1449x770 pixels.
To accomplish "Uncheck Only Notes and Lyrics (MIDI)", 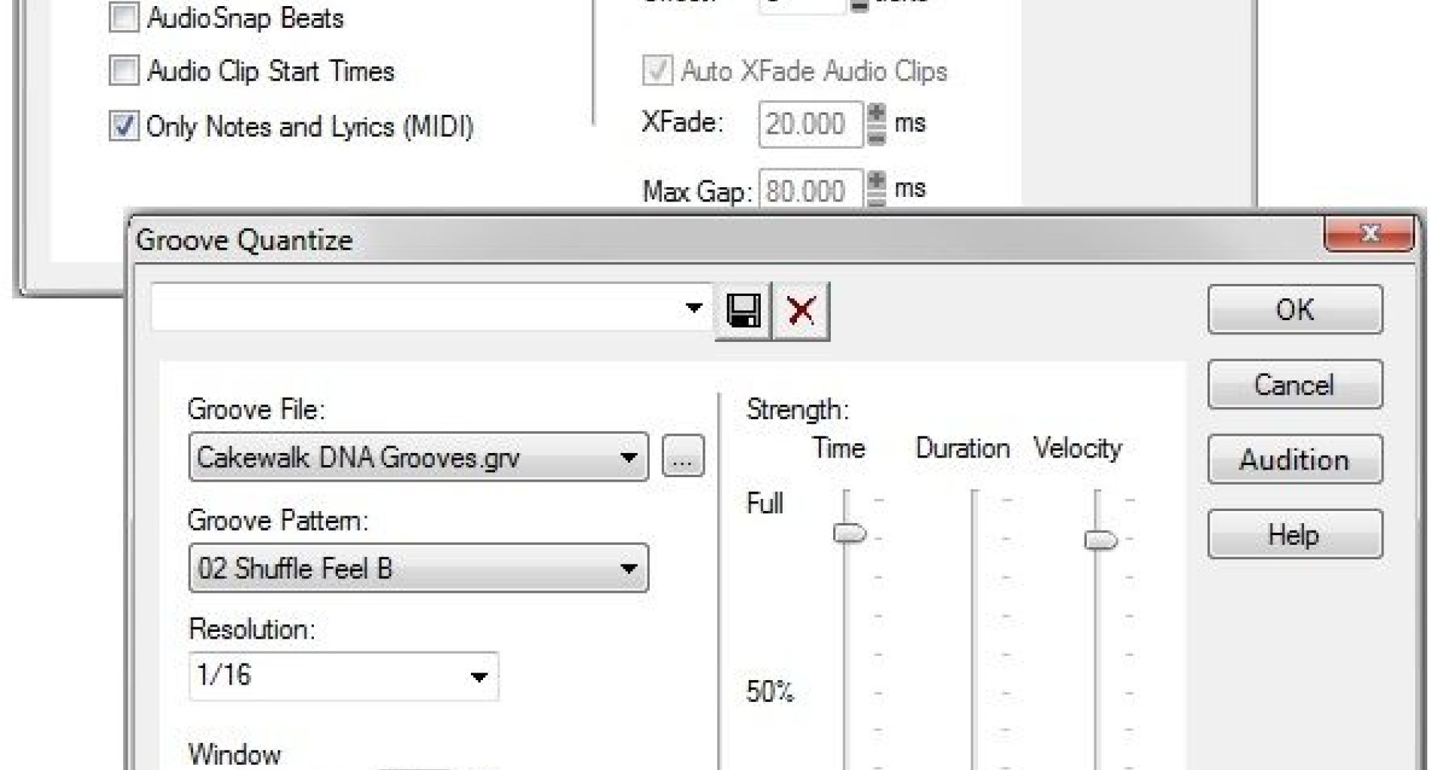I will 125,126.
